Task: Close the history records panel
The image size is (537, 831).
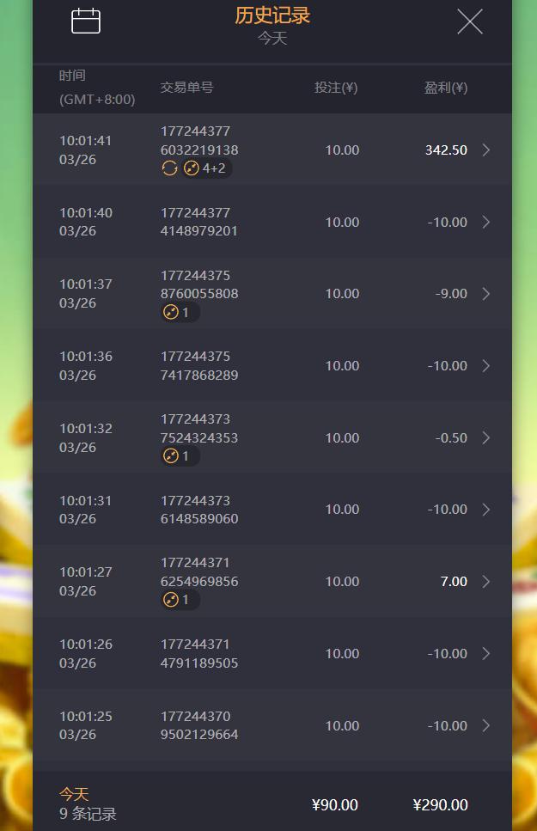Action: [x=470, y=21]
